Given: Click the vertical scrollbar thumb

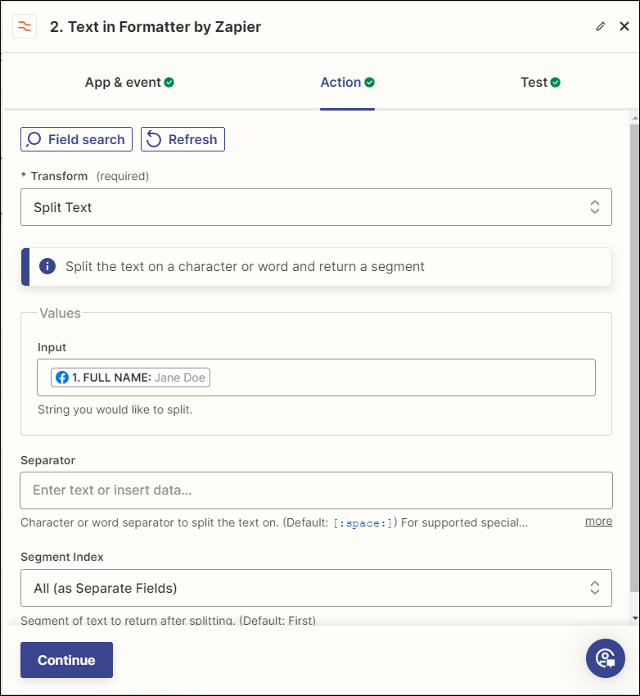Looking at the screenshot, I should point(634,358).
